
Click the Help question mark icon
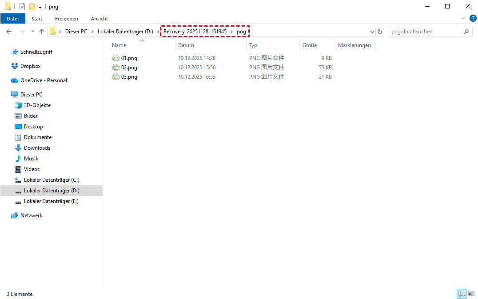(473, 18)
